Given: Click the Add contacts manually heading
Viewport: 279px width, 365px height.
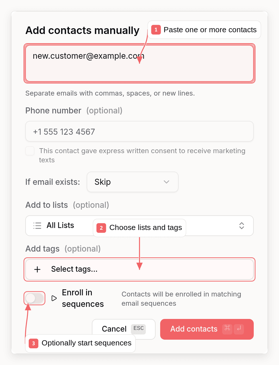Looking at the screenshot, I should pos(82,30).
